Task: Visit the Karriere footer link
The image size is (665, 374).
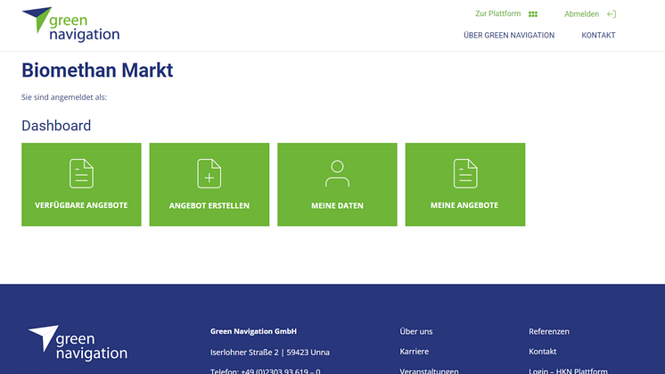Action: pos(415,352)
